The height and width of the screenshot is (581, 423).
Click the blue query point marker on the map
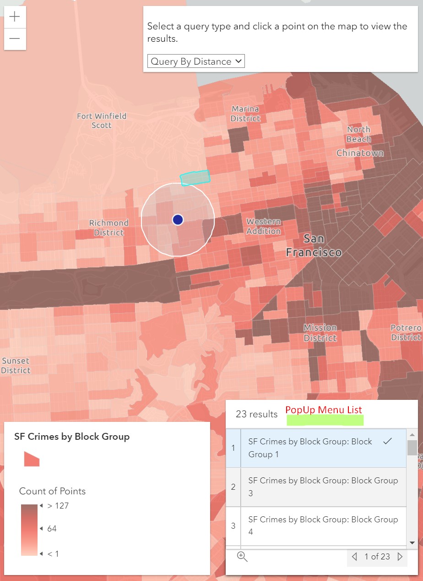(x=178, y=220)
